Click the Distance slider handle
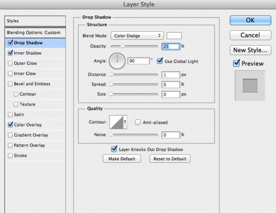This screenshot has width=276, height=213. click(x=111, y=75)
